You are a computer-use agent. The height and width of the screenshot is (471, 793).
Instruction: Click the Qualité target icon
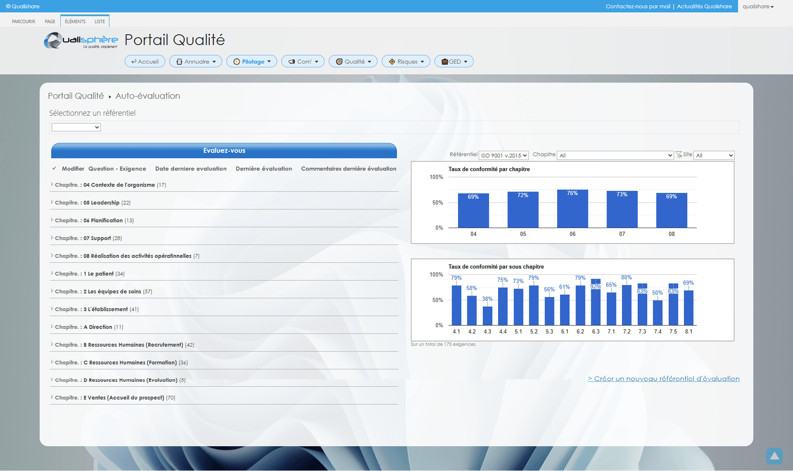(339, 61)
